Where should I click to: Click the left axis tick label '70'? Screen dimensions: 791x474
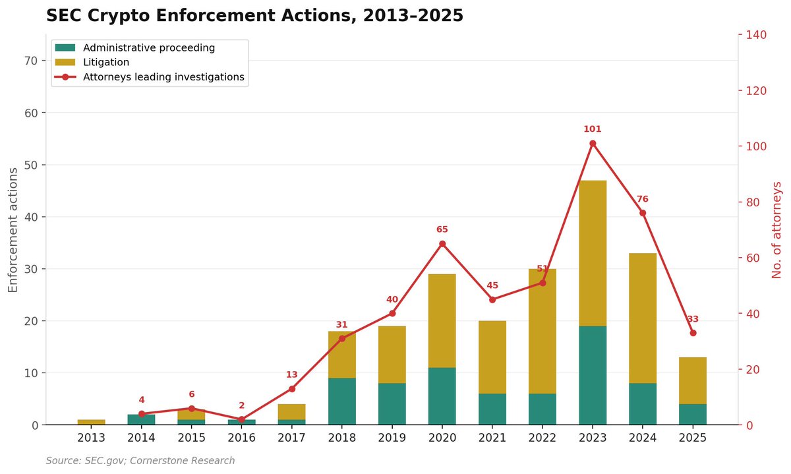[32, 61]
